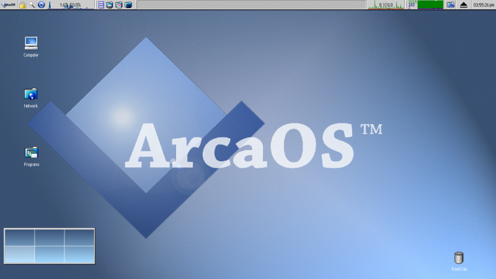Select the Trash Can icon

tap(459, 258)
